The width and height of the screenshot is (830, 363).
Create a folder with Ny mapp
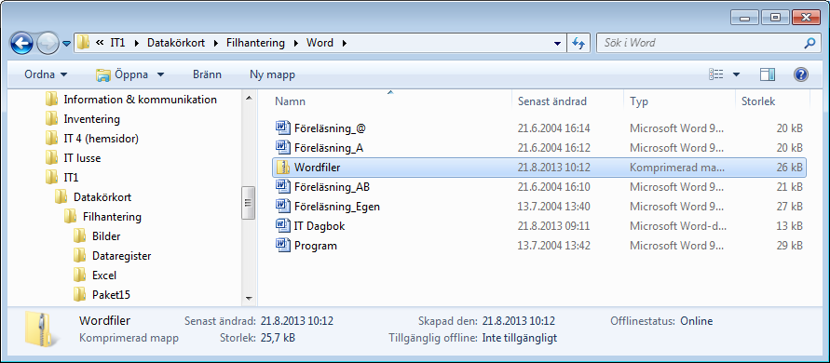(x=272, y=74)
